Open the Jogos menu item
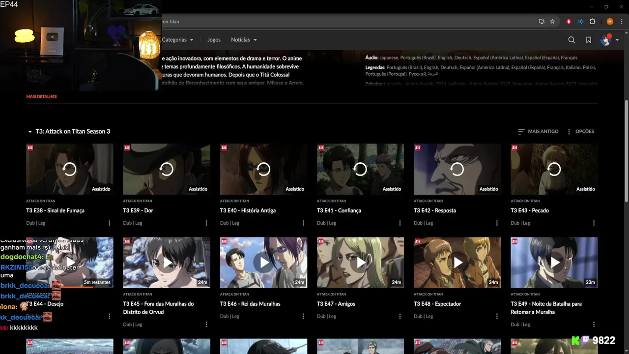Image resolution: width=629 pixels, height=354 pixels. pos(214,40)
